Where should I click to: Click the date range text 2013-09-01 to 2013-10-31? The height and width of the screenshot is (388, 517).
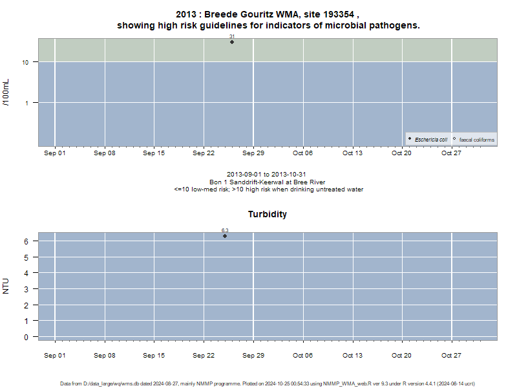(x=266, y=174)
